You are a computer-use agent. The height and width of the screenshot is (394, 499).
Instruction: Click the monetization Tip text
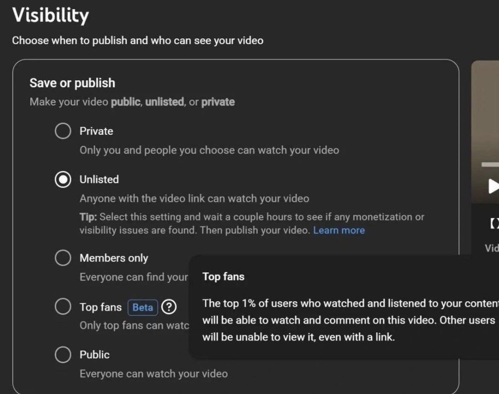252,223
